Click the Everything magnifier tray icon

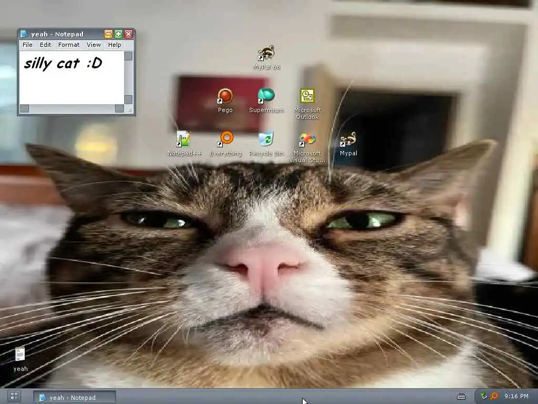[x=494, y=396]
